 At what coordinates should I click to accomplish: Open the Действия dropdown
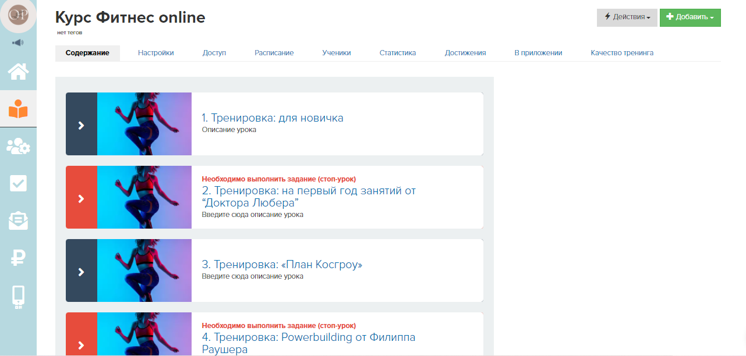(x=627, y=17)
